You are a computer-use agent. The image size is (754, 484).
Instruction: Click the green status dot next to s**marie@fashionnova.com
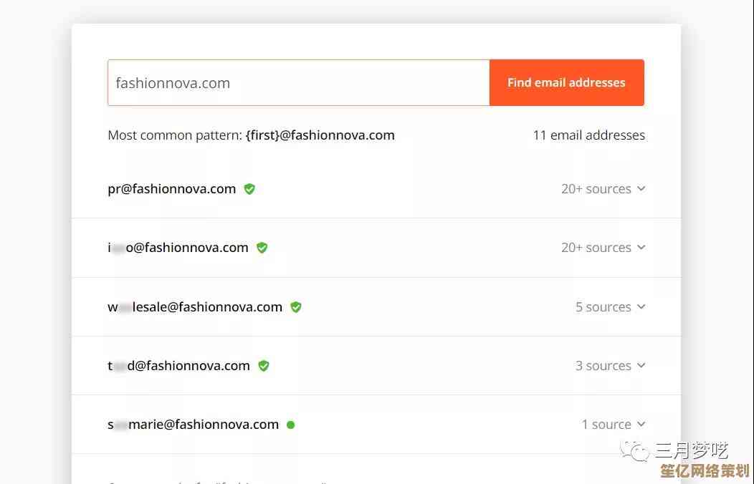291,425
